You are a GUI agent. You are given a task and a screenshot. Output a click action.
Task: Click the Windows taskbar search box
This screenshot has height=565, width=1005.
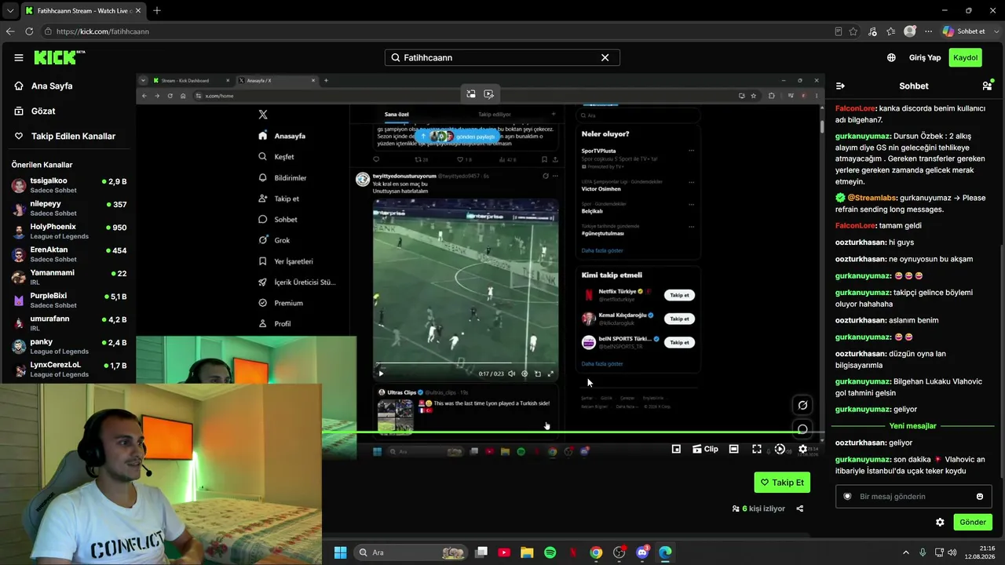[x=411, y=552]
